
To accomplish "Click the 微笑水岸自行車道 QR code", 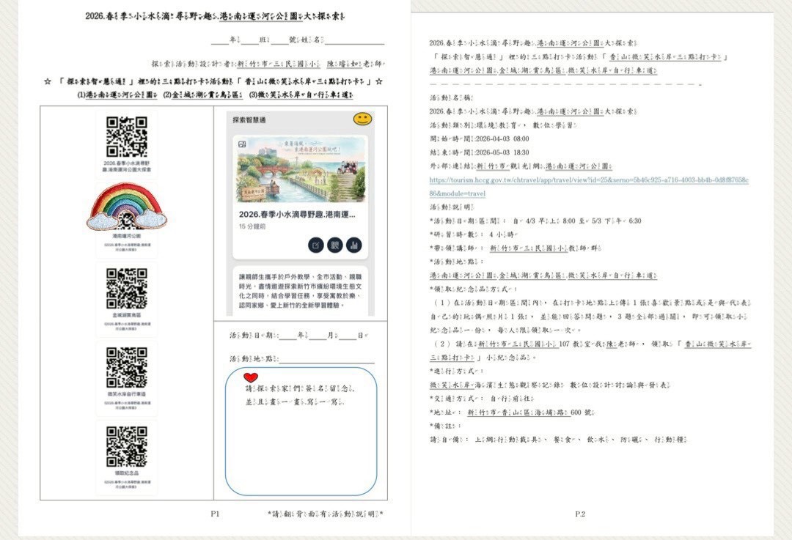I will click(127, 367).
